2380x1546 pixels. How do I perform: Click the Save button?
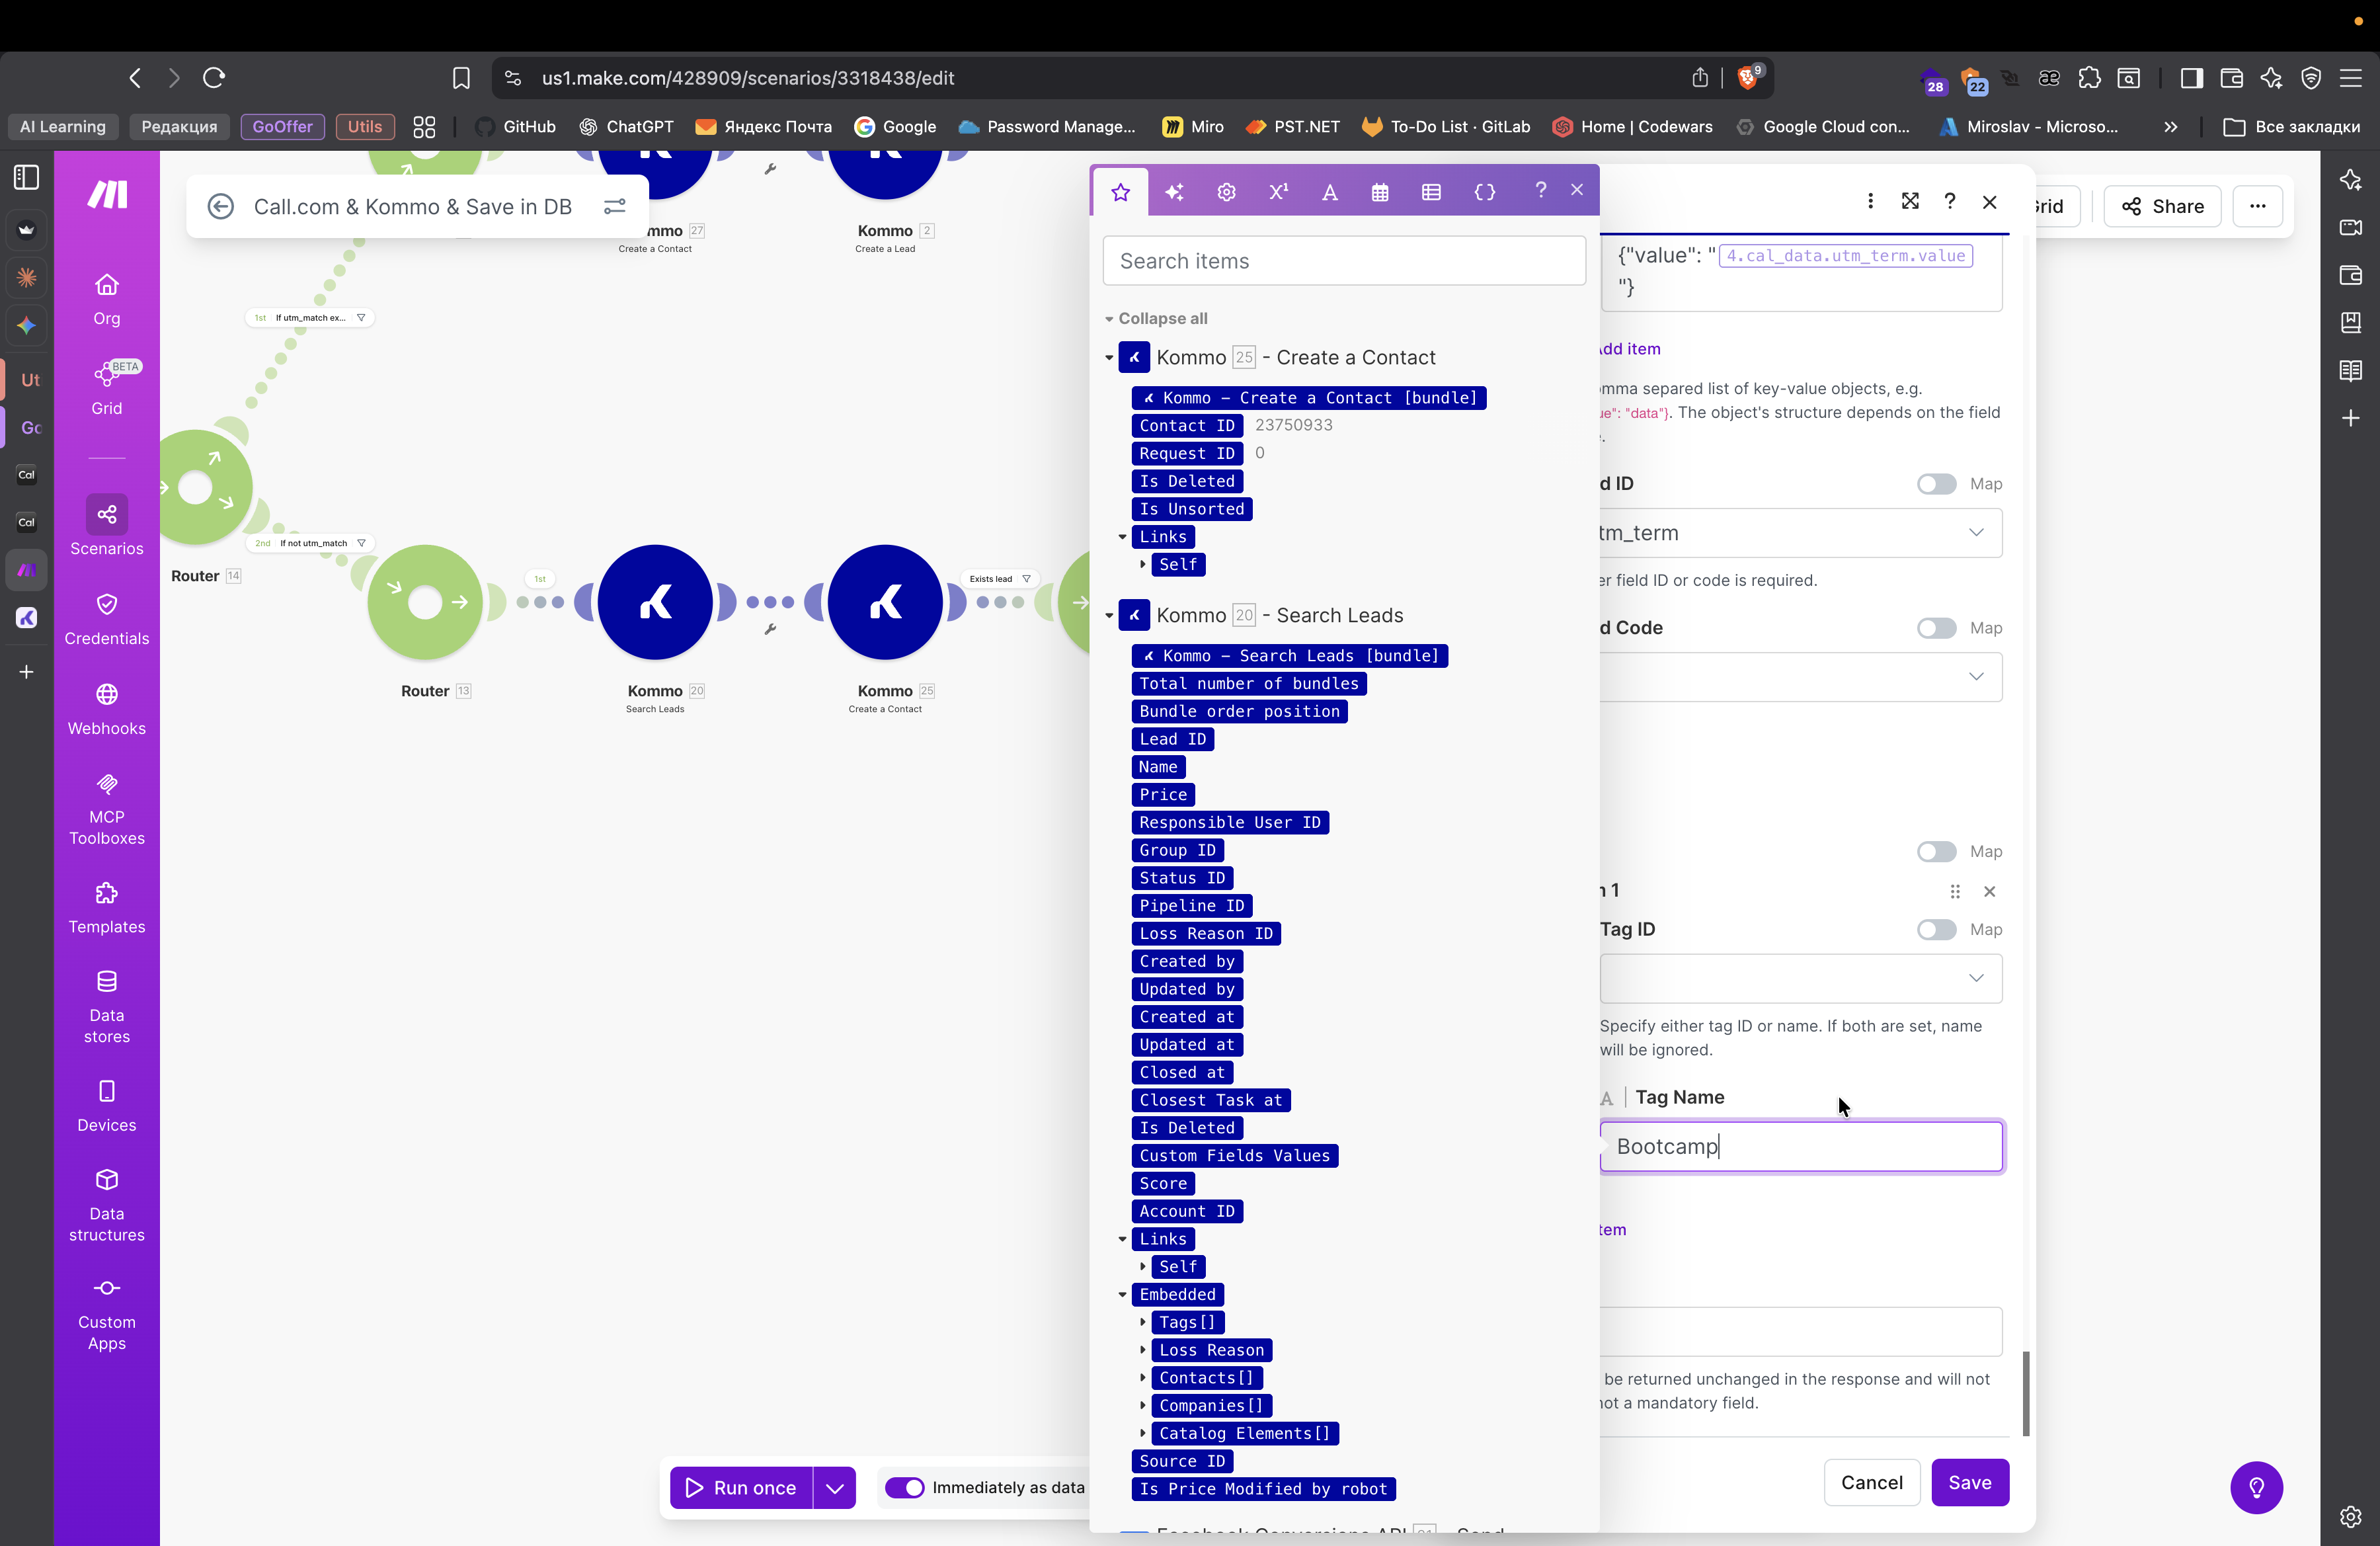(1969, 1482)
